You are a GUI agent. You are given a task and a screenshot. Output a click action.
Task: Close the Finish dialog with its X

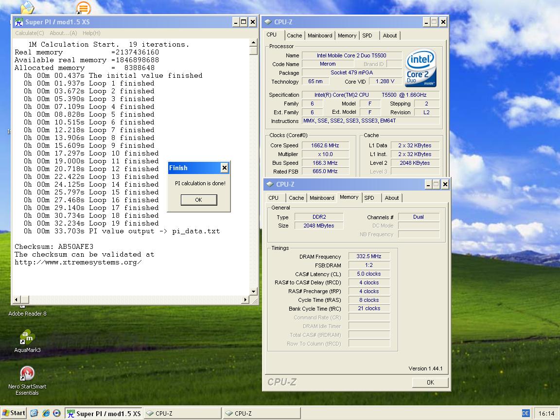(x=224, y=168)
